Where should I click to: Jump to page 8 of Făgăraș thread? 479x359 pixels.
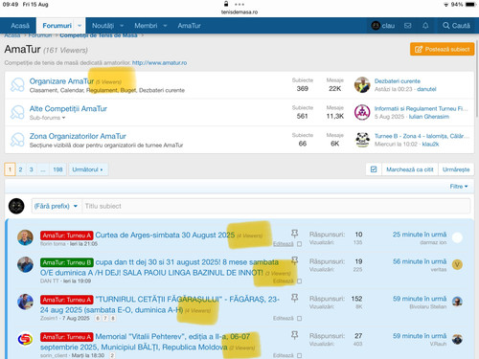(113, 318)
